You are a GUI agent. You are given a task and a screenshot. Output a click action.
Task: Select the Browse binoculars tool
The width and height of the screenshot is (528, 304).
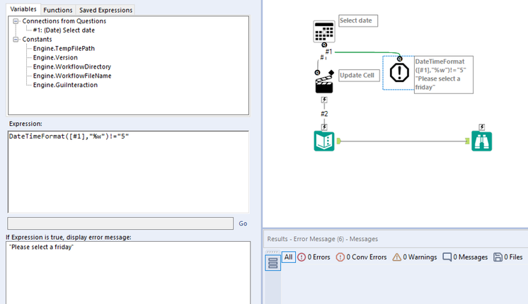click(x=481, y=141)
